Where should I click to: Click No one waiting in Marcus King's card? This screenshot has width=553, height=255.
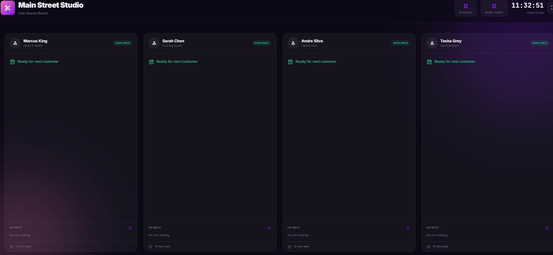20,235
